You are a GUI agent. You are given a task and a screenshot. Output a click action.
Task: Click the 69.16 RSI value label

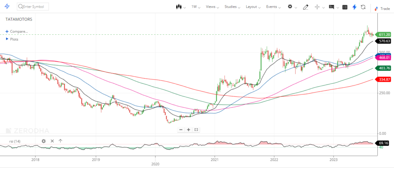(x=383, y=143)
